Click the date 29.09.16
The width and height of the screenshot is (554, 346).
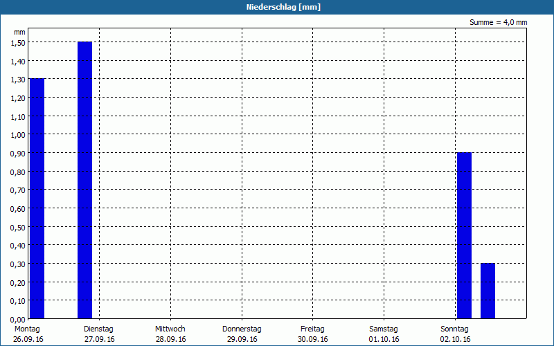pos(242,339)
